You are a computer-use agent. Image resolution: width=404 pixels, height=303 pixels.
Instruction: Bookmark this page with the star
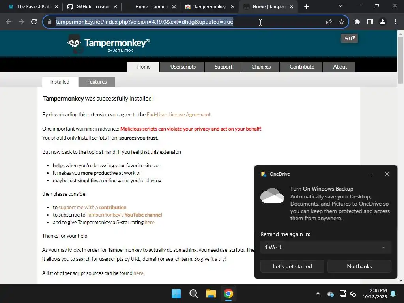pyautogui.click(x=342, y=22)
